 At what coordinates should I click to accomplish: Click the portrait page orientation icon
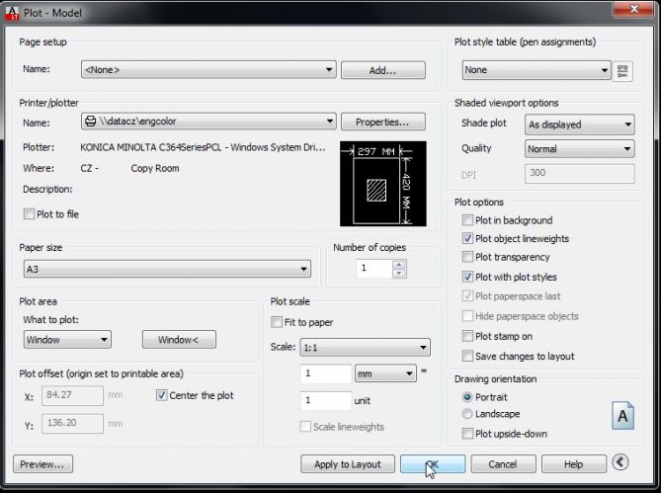[622, 416]
